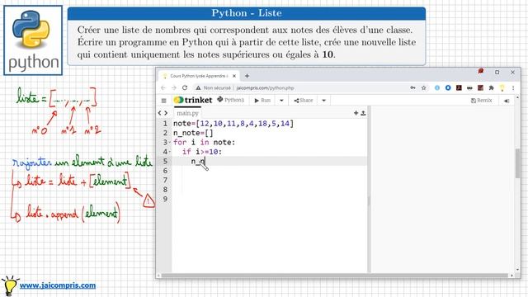The width and height of the screenshot is (528, 297).
Task: Go back in the browser
Action: pos(163,88)
